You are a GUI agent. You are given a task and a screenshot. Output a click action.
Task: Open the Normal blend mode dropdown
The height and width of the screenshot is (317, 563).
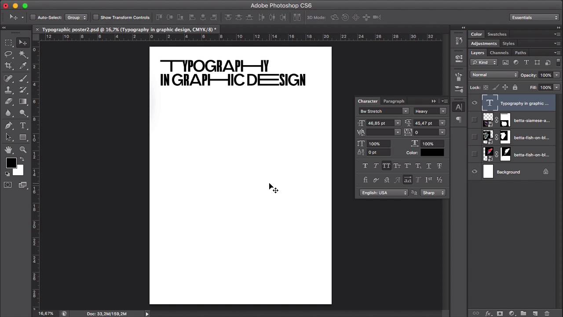coord(495,75)
